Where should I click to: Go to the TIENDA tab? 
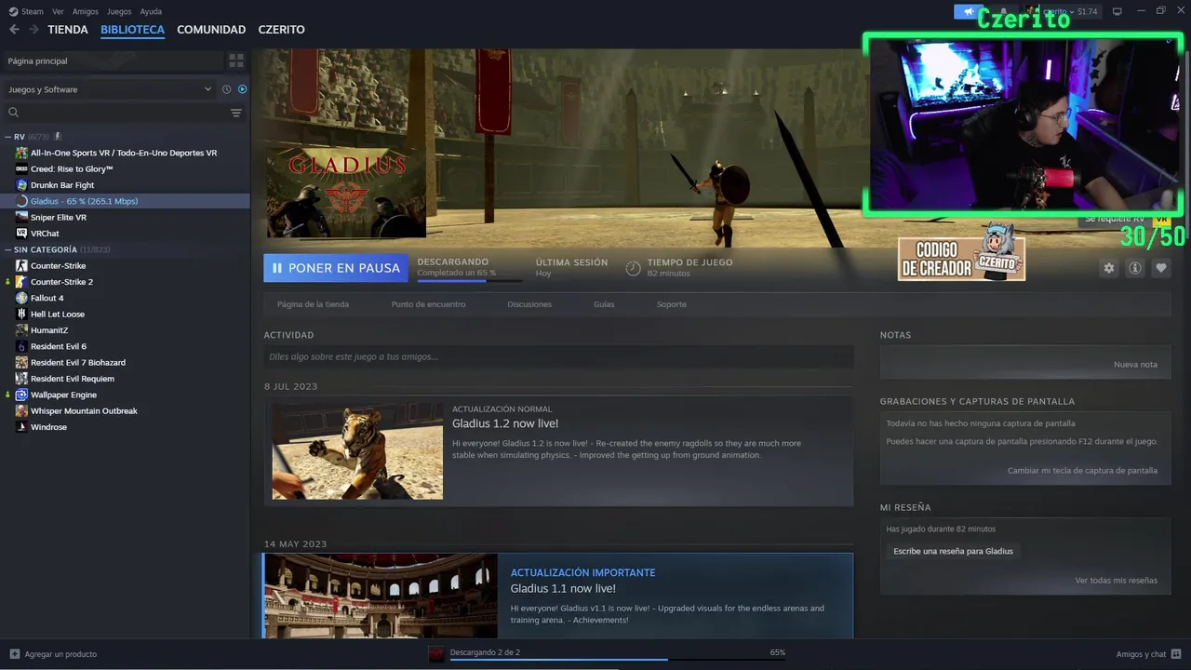coord(68,30)
